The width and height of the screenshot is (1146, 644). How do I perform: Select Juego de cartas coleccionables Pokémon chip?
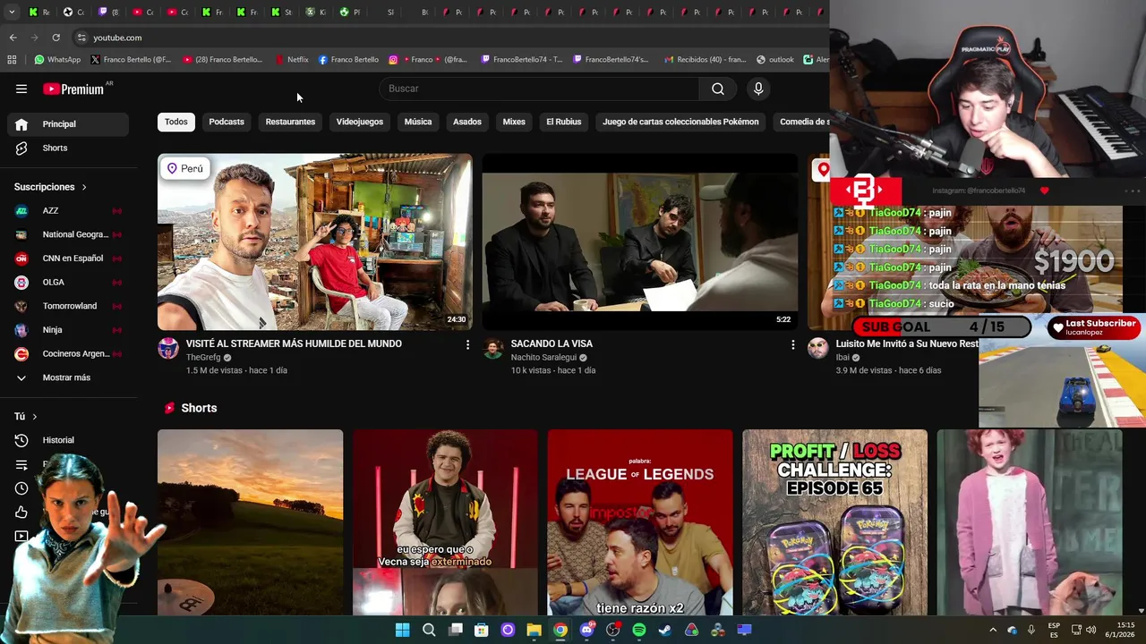tap(680, 122)
